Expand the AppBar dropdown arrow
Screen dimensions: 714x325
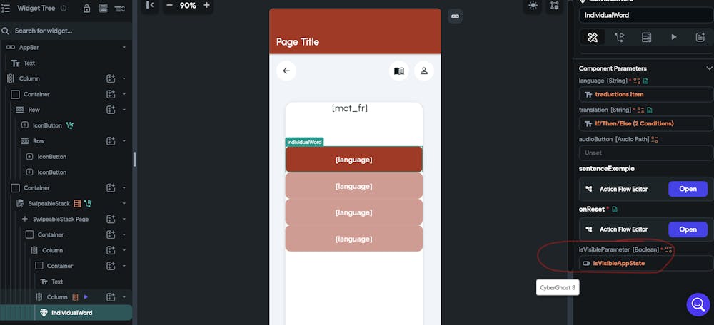click(x=124, y=47)
